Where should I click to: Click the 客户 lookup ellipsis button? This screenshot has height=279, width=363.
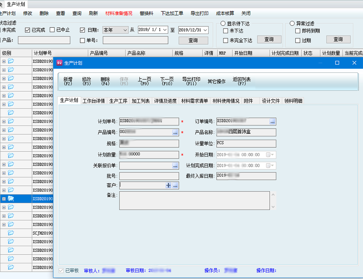(x=175, y=185)
